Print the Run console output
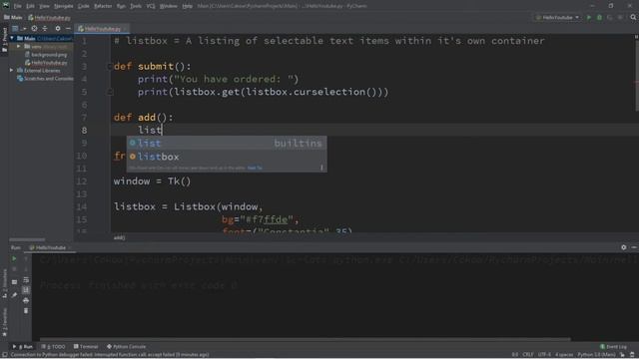639x359 pixels. pos(26,300)
